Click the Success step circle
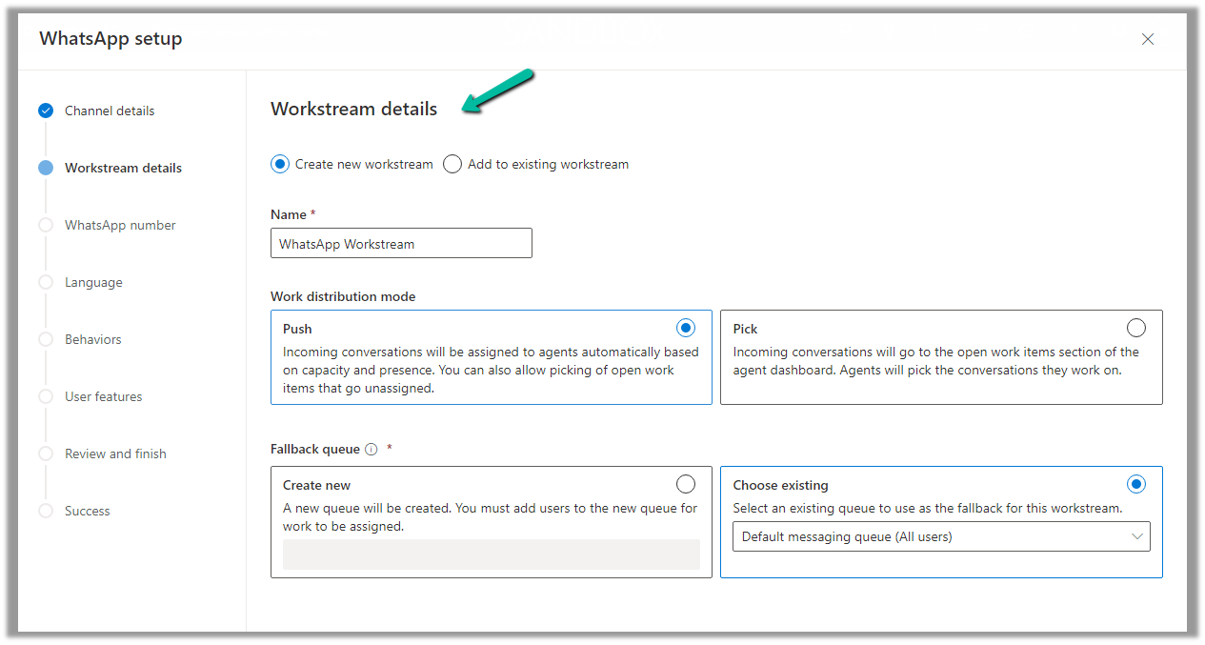Screen dimensions: 1205x645 point(46,511)
